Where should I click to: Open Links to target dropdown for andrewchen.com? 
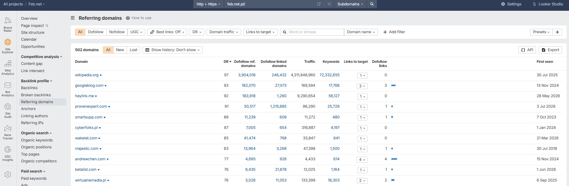[x=362, y=160]
